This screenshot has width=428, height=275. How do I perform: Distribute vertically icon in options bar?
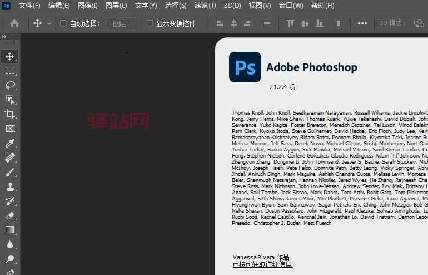tap(267, 23)
